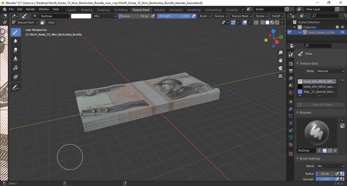Select the Fill bucket tool
The image size is (347, 186).
[x=16, y=68]
